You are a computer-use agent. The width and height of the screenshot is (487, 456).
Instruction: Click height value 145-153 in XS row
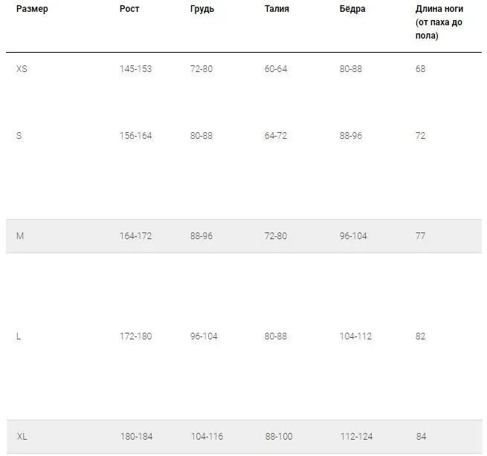(135, 69)
